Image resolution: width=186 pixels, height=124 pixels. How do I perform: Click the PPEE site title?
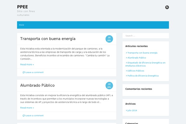(22, 7)
